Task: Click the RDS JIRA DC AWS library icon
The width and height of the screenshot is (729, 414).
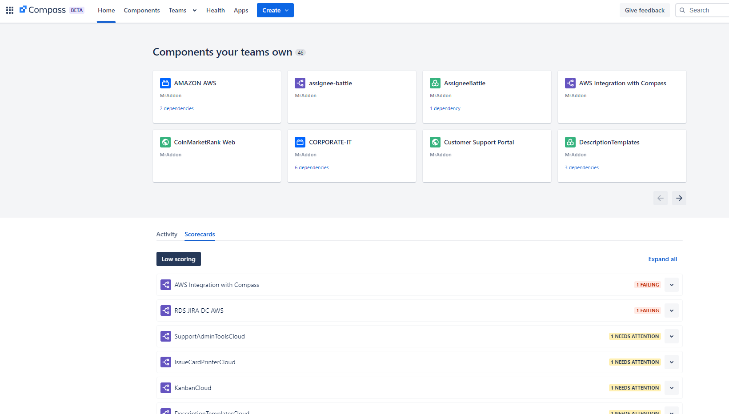Action: (166, 310)
